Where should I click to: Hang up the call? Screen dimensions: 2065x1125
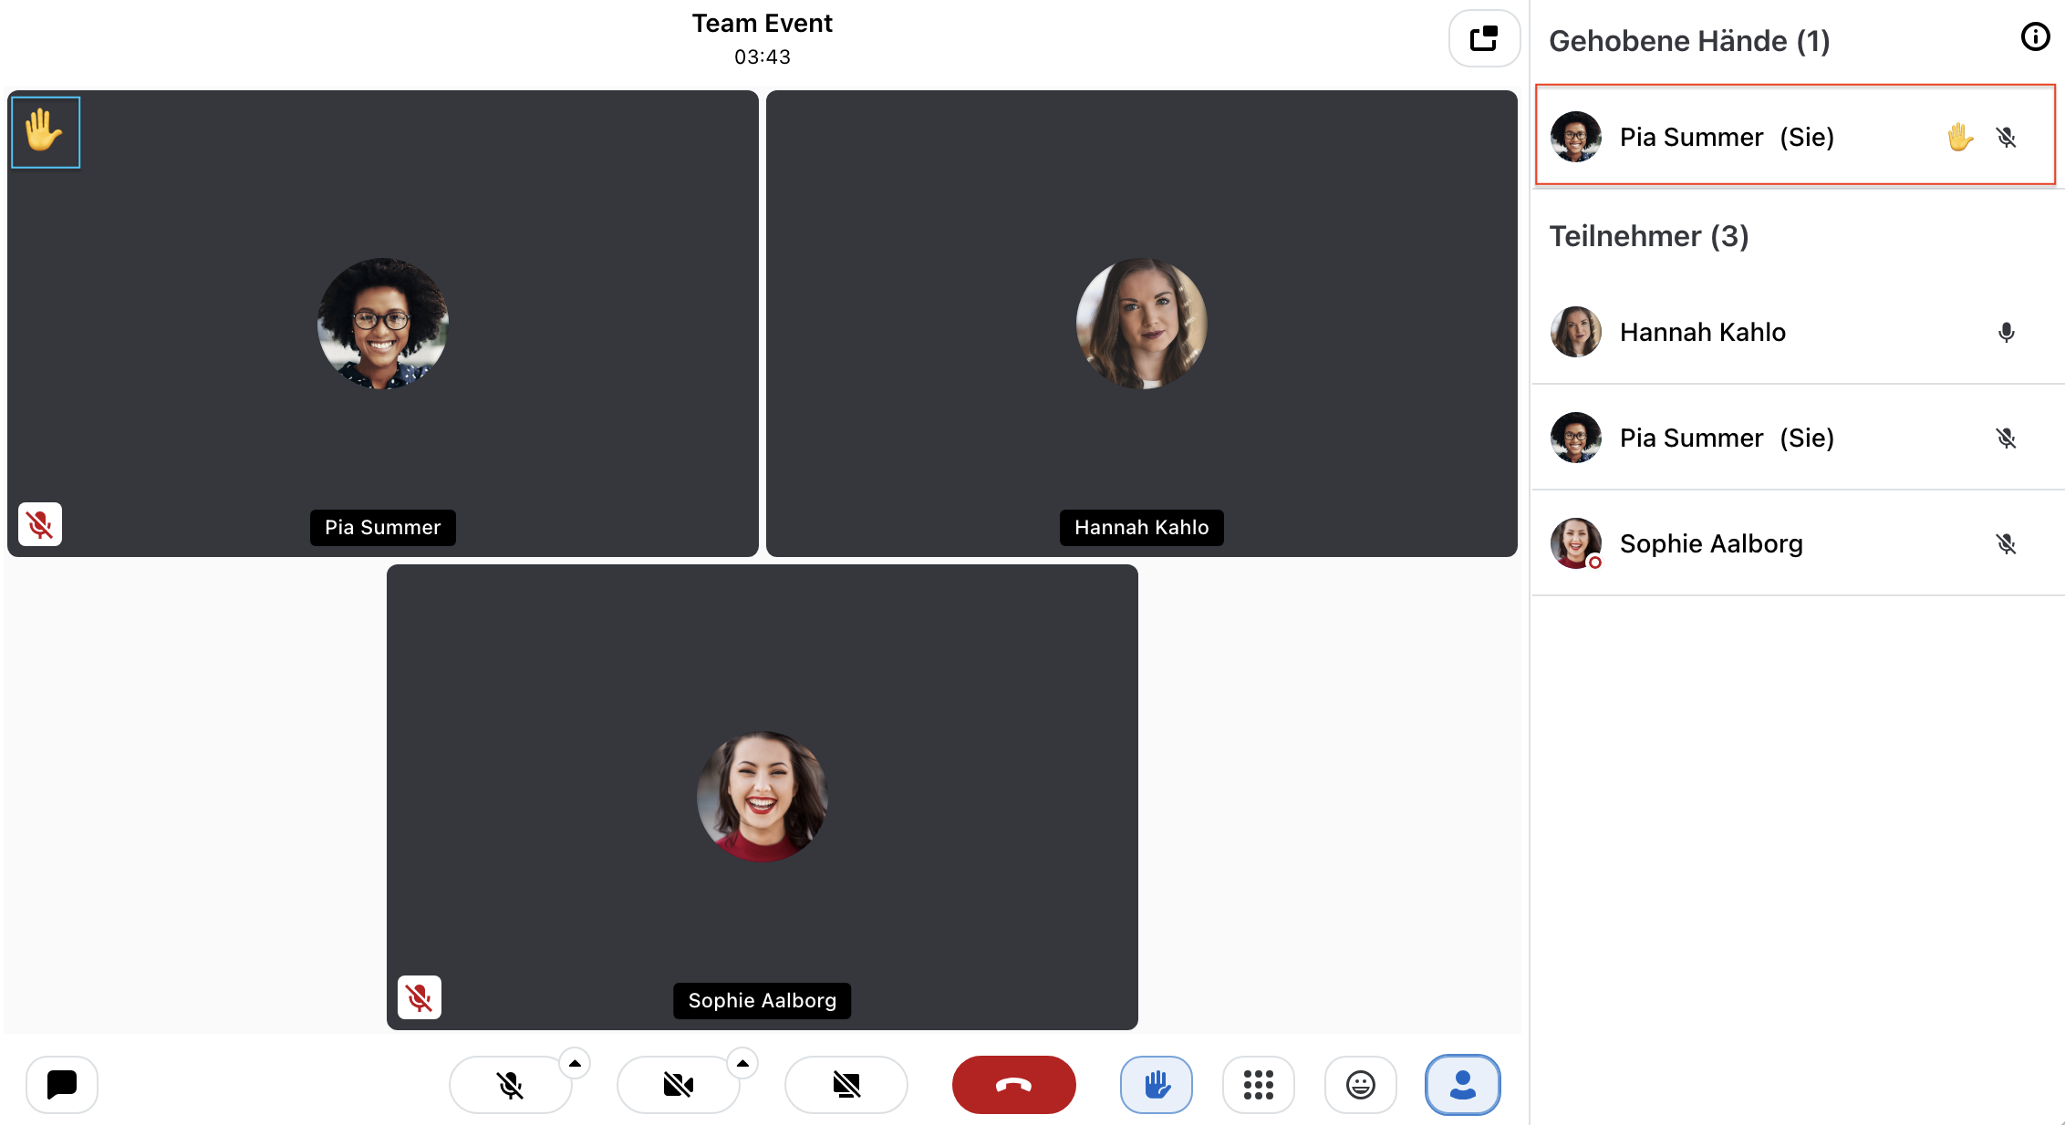1014,1084
